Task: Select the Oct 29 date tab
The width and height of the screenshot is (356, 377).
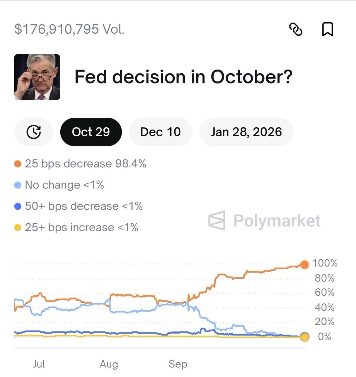Action: [x=91, y=132]
